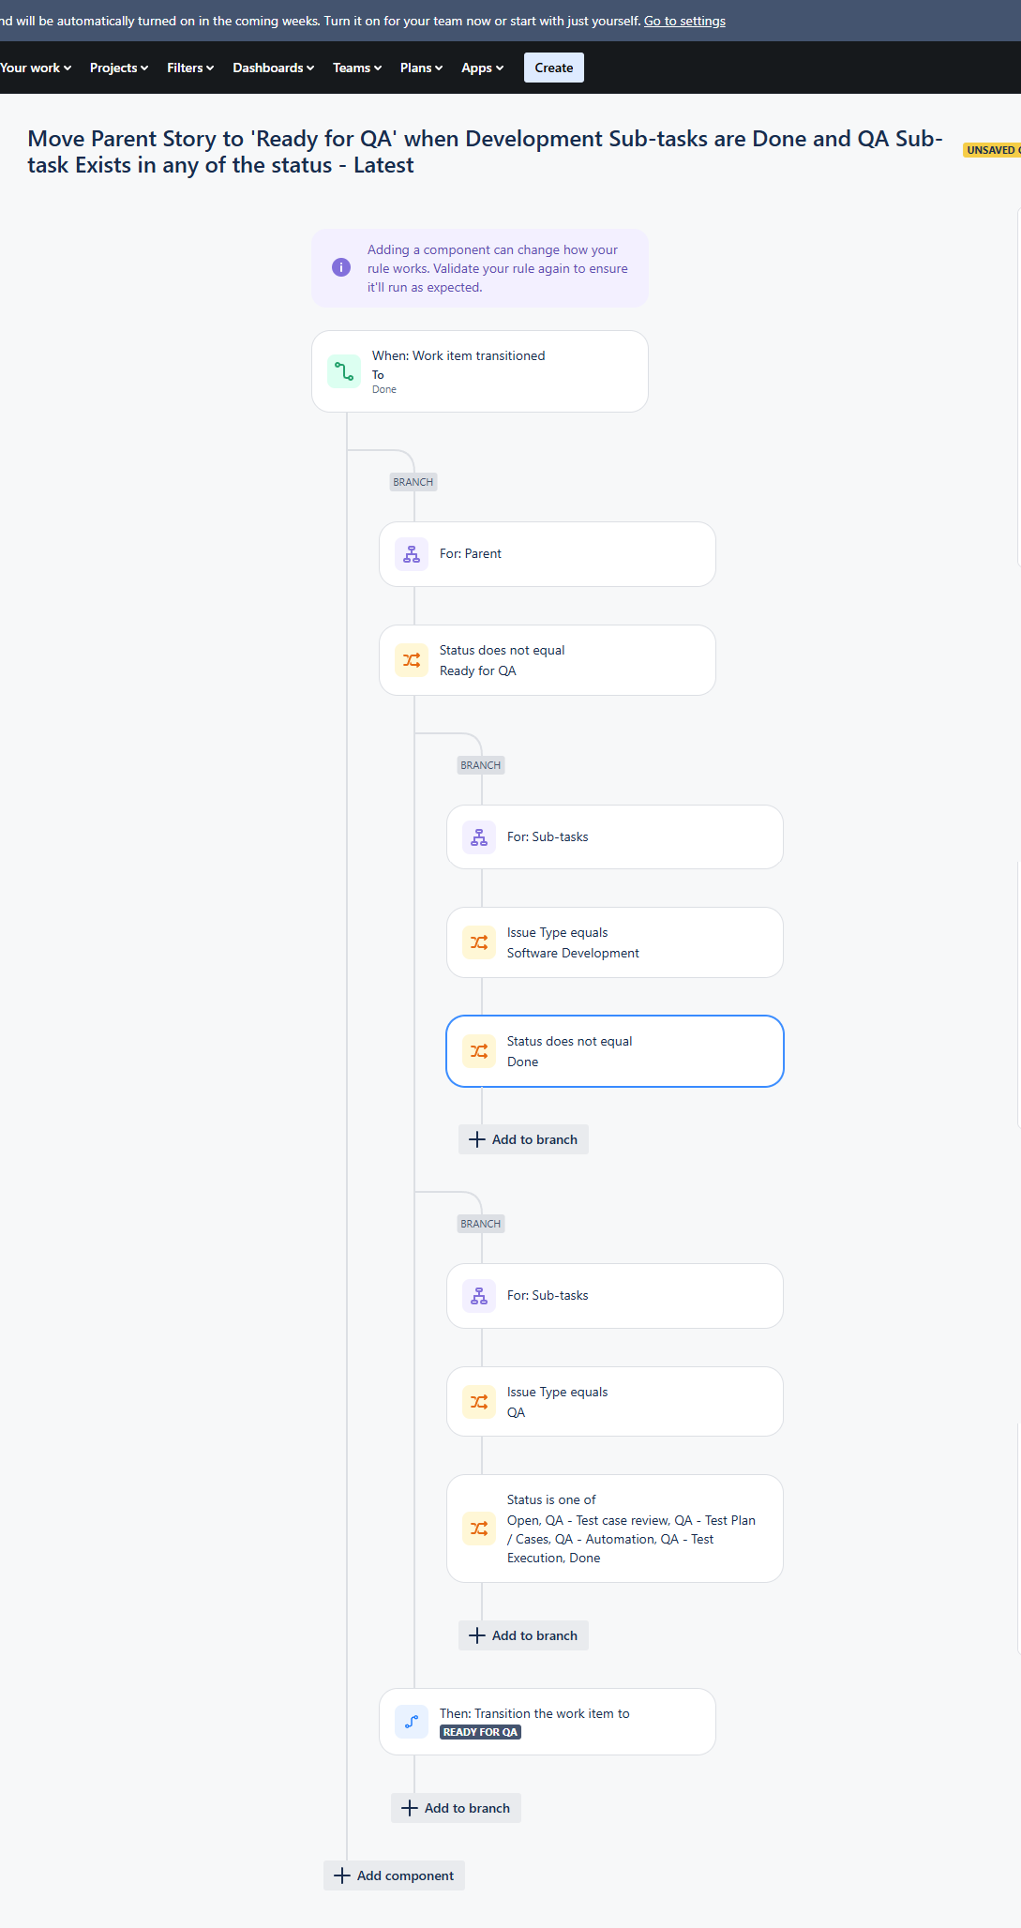Click condition icon on Issue Type equals Software Development
The height and width of the screenshot is (1928, 1021).
(x=478, y=941)
